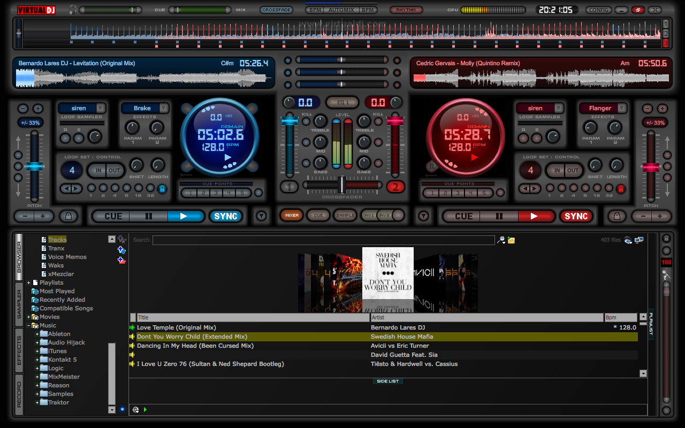Viewport: 685px width, 428px height.
Task: Open the left deck Brake effects dropdown
Action: point(163,108)
